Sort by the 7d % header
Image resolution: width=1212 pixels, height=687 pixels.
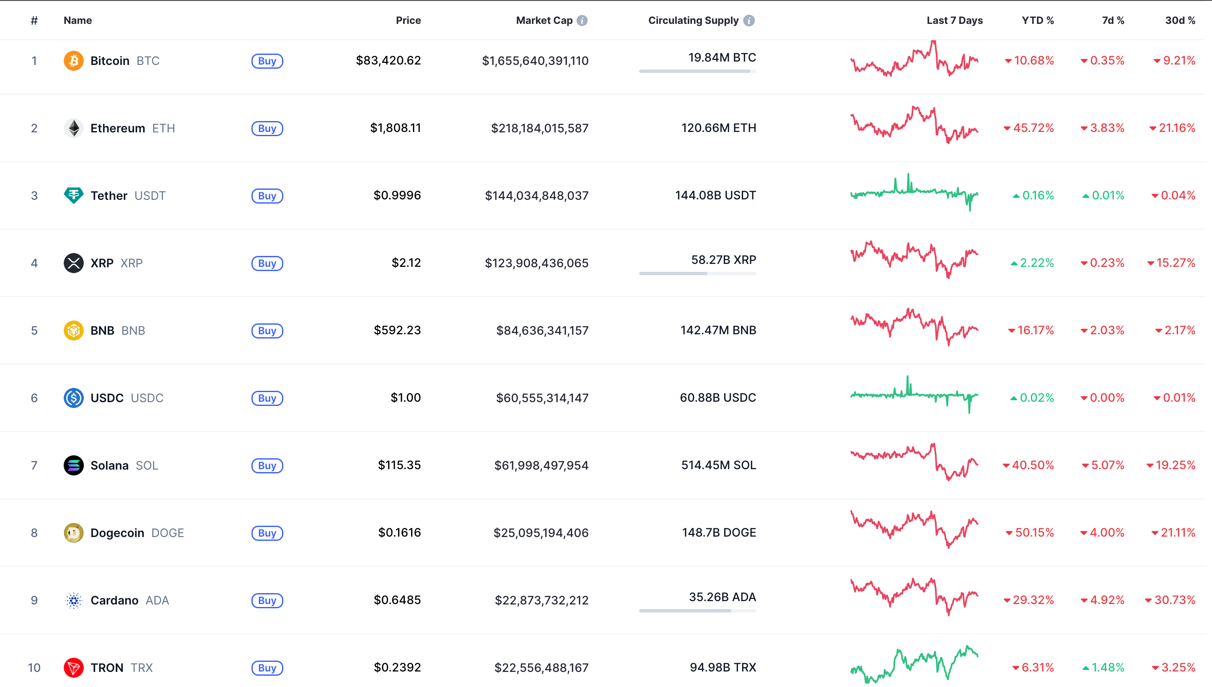tap(1114, 21)
